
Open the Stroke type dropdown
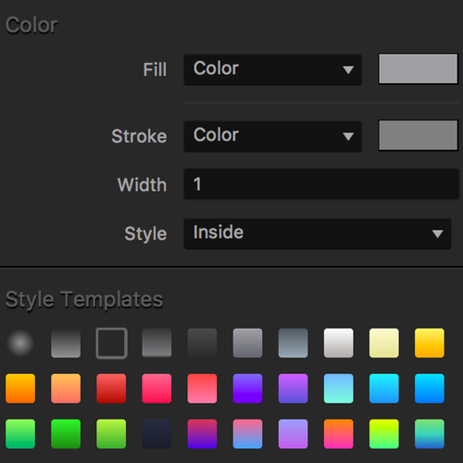point(272,136)
